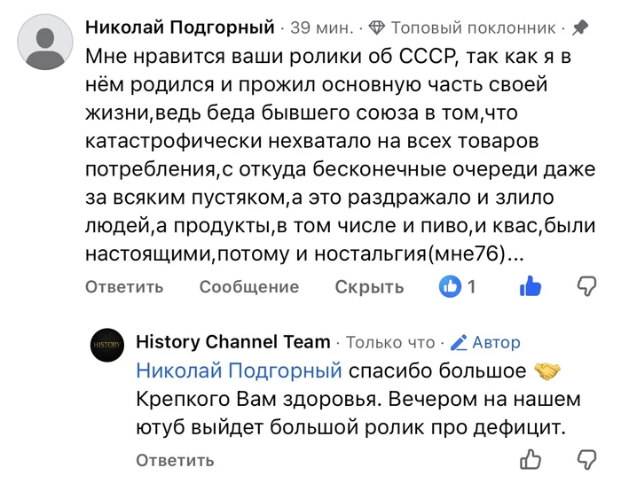The height and width of the screenshot is (491, 621).
Task: Click the History Channel Team logo avatar
Action: tap(107, 346)
